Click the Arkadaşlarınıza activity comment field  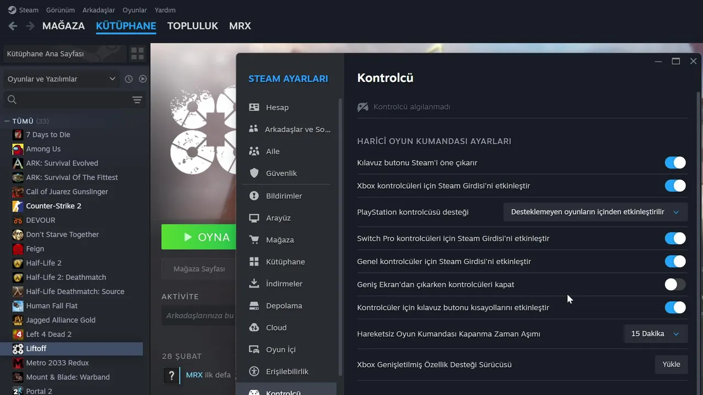200,315
